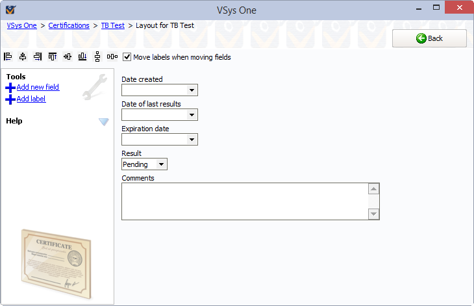Collapse the Help section triangle
The image size is (474, 306).
(x=104, y=121)
